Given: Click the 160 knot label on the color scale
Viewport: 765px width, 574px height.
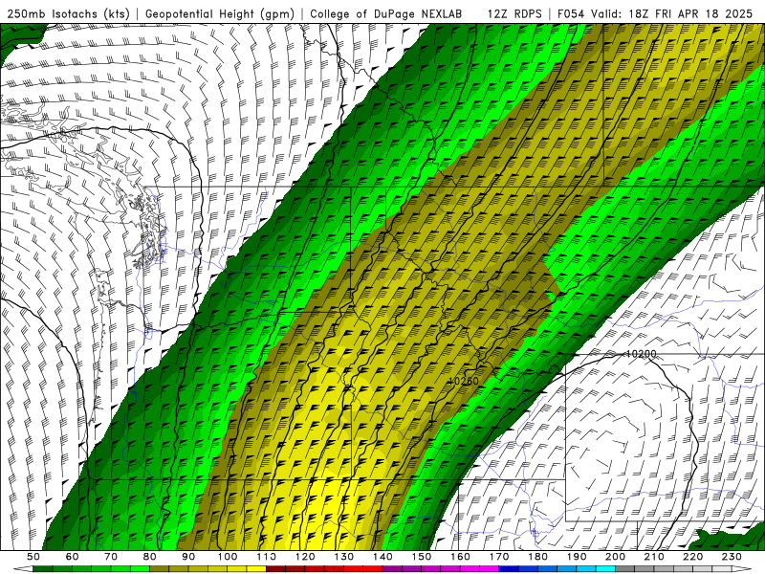Looking at the screenshot, I should click(x=461, y=557).
